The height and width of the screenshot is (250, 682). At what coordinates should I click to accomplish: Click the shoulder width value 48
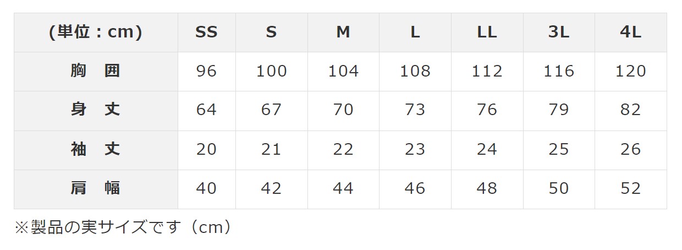tap(487, 188)
